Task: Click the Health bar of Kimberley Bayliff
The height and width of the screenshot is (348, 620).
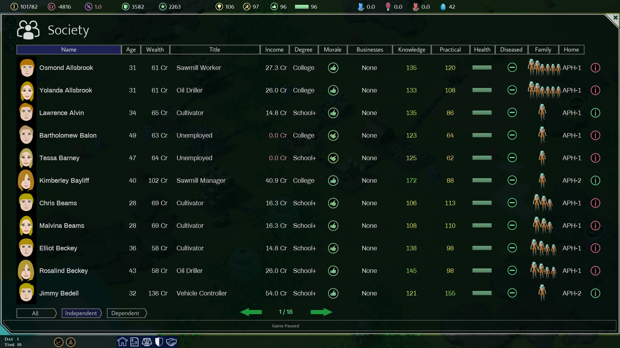Action: (x=482, y=181)
